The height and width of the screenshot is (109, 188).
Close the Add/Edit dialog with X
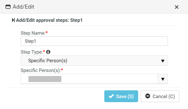click(177, 7)
